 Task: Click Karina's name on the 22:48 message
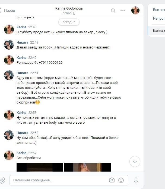21,27
